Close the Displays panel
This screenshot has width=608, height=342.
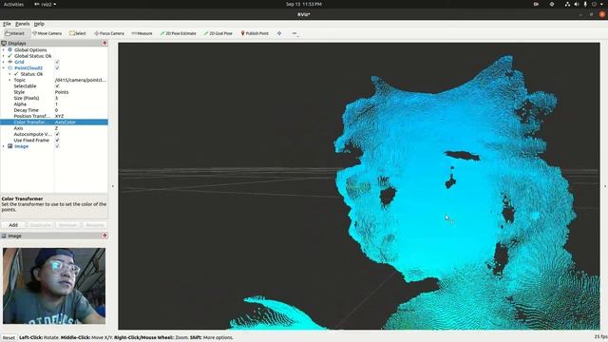click(104, 43)
